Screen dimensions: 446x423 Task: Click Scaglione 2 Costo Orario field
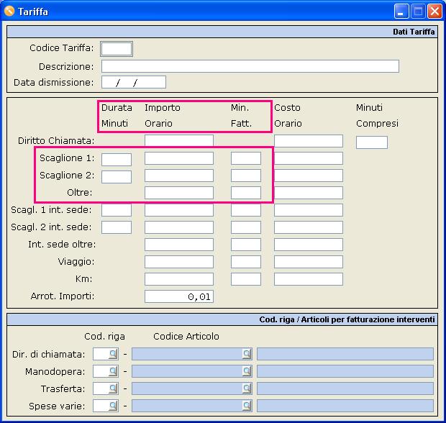coord(309,176)
